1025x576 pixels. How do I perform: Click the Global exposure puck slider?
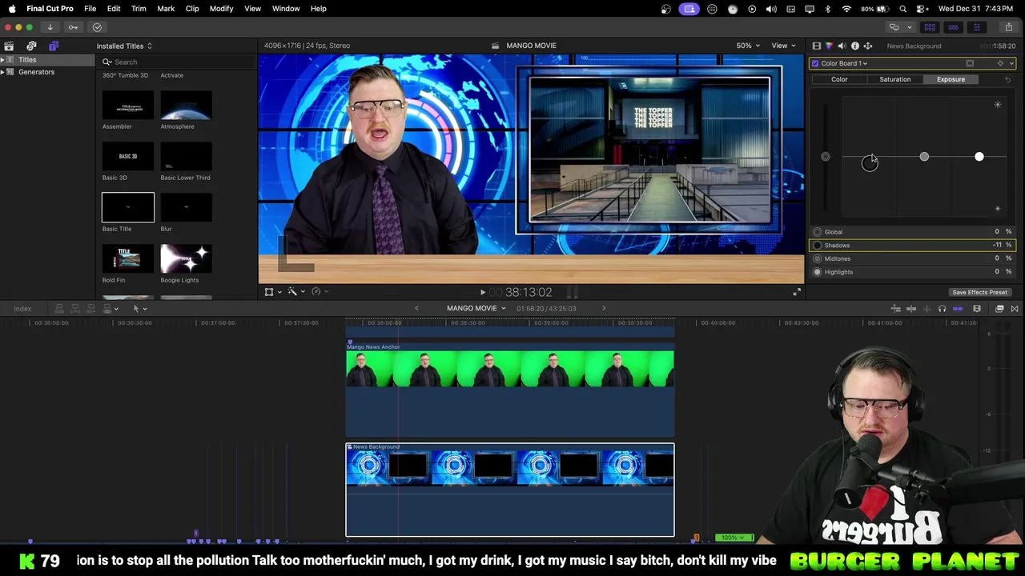[826, 157]
